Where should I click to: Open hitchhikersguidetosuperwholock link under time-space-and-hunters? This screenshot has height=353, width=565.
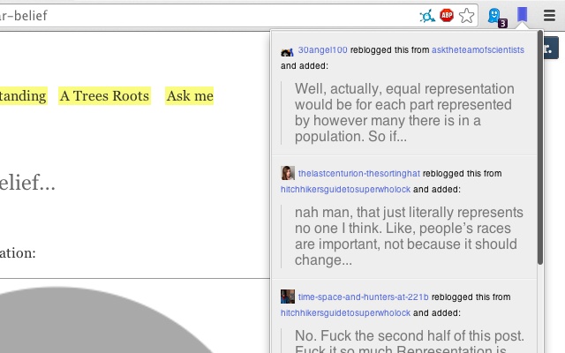pos(345,312)
